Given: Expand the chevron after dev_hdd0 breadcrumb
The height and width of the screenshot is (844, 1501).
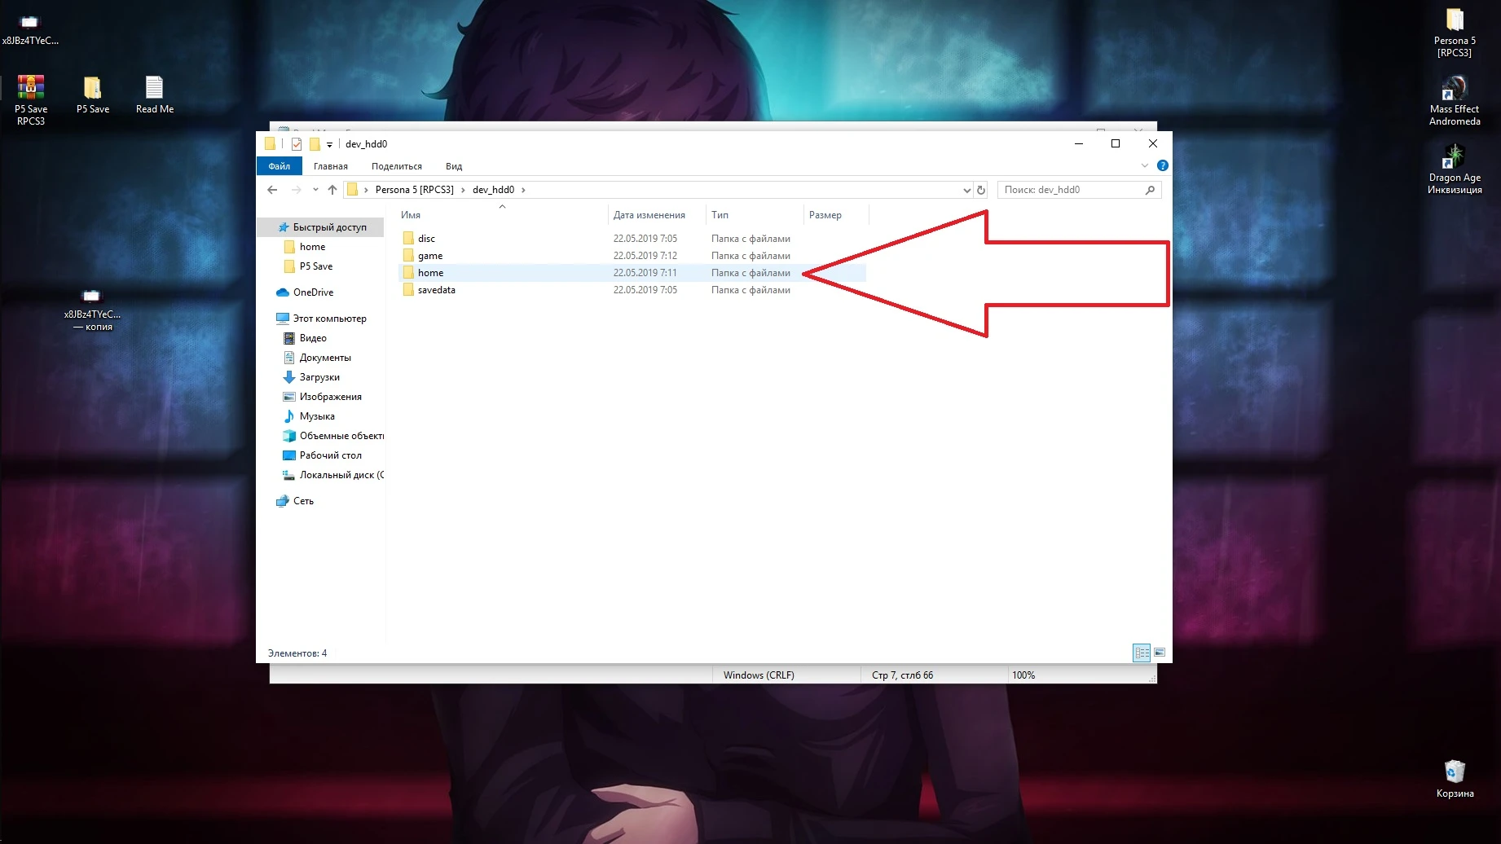Looking at the screenshot, I should point(523,190).
